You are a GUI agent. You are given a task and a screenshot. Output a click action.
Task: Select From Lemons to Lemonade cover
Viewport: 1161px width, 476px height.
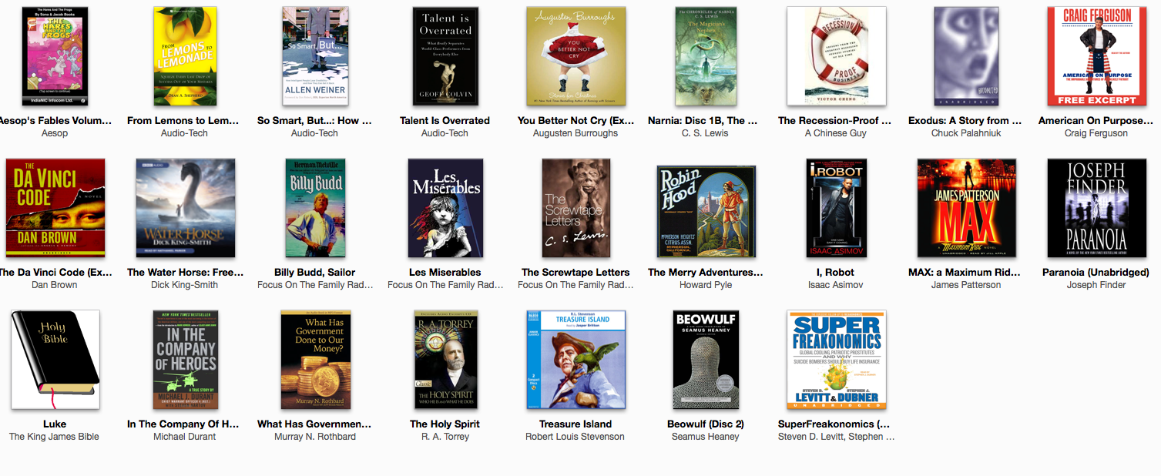pos(185,56)
